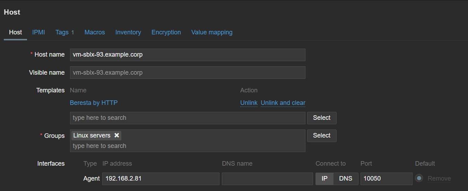Remove the Linux servers group tag
The height and width of the screenshot is (191, 468).
[x=117, y=135]
